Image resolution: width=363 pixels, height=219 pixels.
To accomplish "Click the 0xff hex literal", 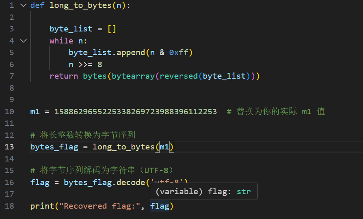I will pyautogui.click(x=179, y=53).
